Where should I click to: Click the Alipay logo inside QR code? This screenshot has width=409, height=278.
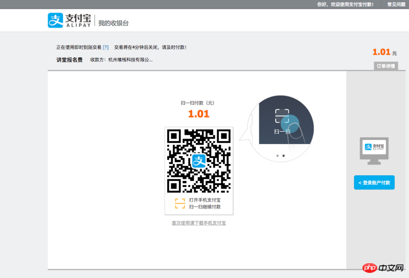[199, 161]
